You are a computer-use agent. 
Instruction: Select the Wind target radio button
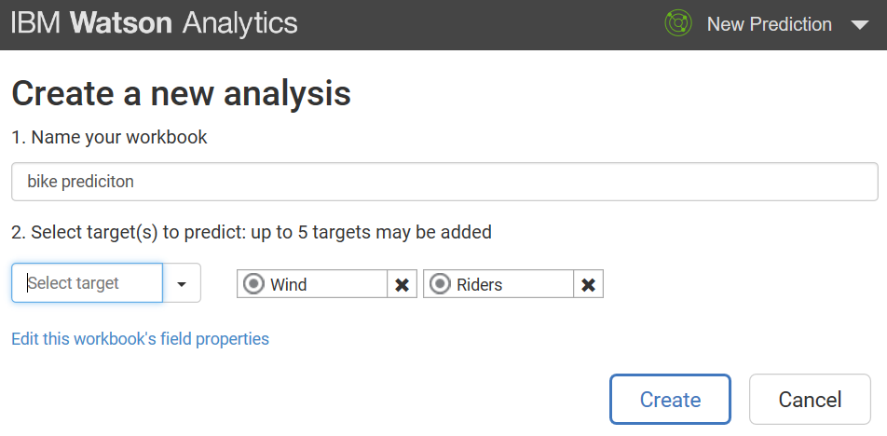(254, 284)
